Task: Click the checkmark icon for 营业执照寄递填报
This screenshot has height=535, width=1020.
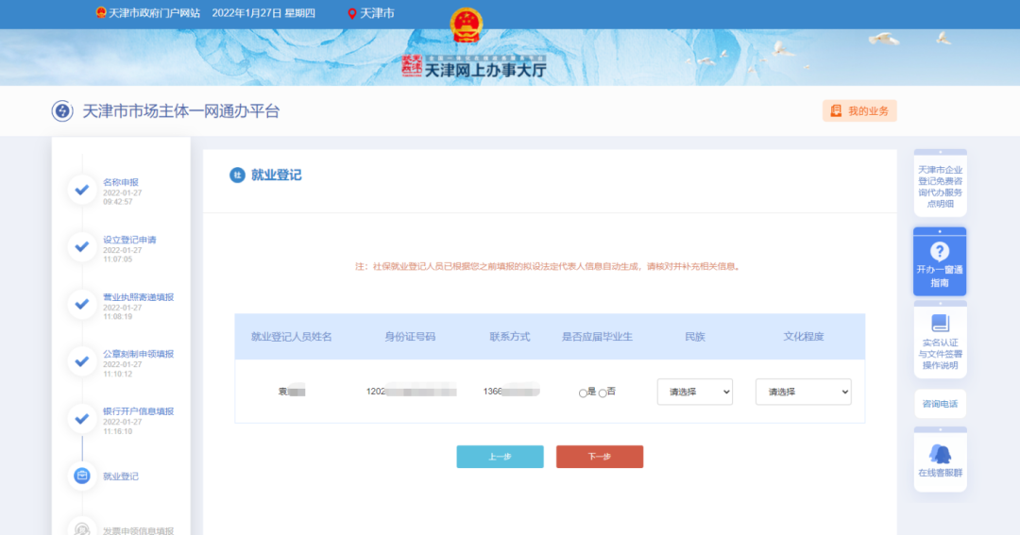Action: click(x=82, y=304)
